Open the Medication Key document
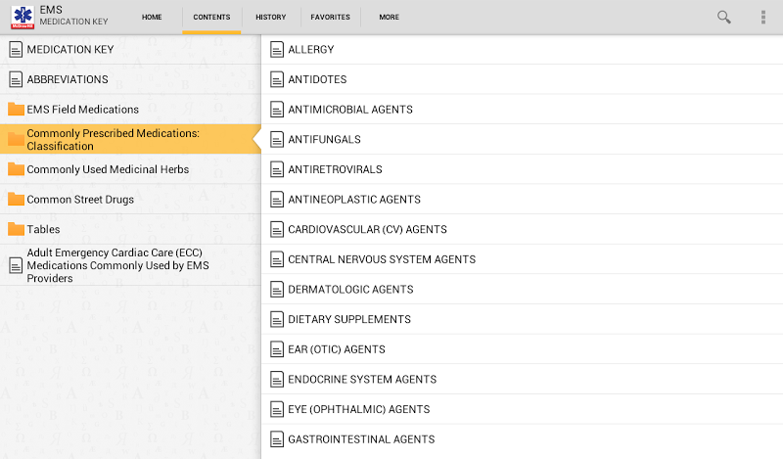This screenshot has height=459, width=783. pos(69,49)
